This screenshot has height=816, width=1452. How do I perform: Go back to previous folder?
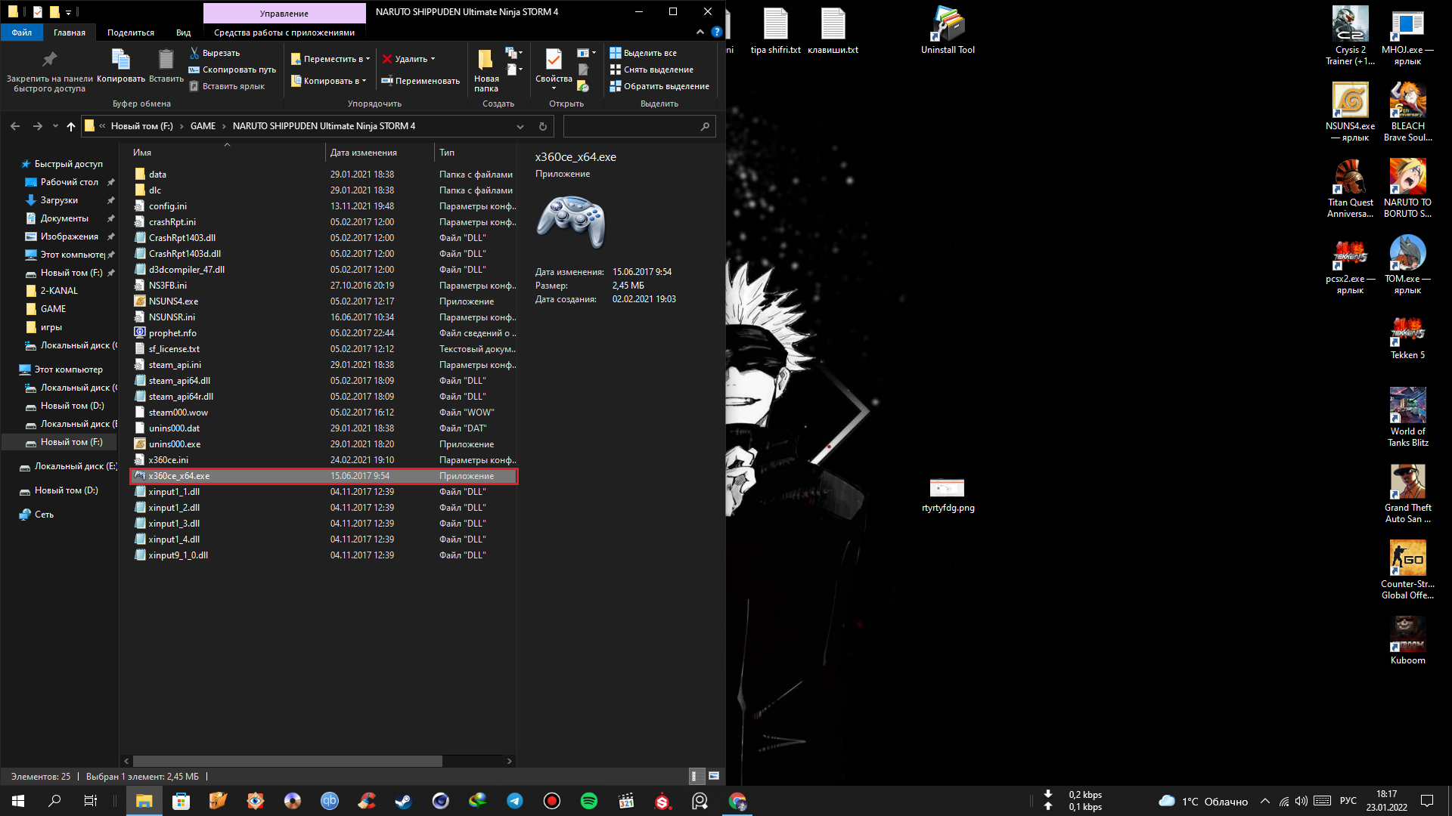[15, 126]
